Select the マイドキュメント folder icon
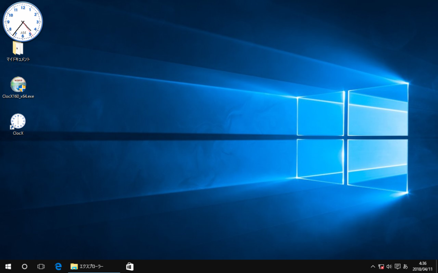The width and height of the screenshot is (438, 273). 18,48
